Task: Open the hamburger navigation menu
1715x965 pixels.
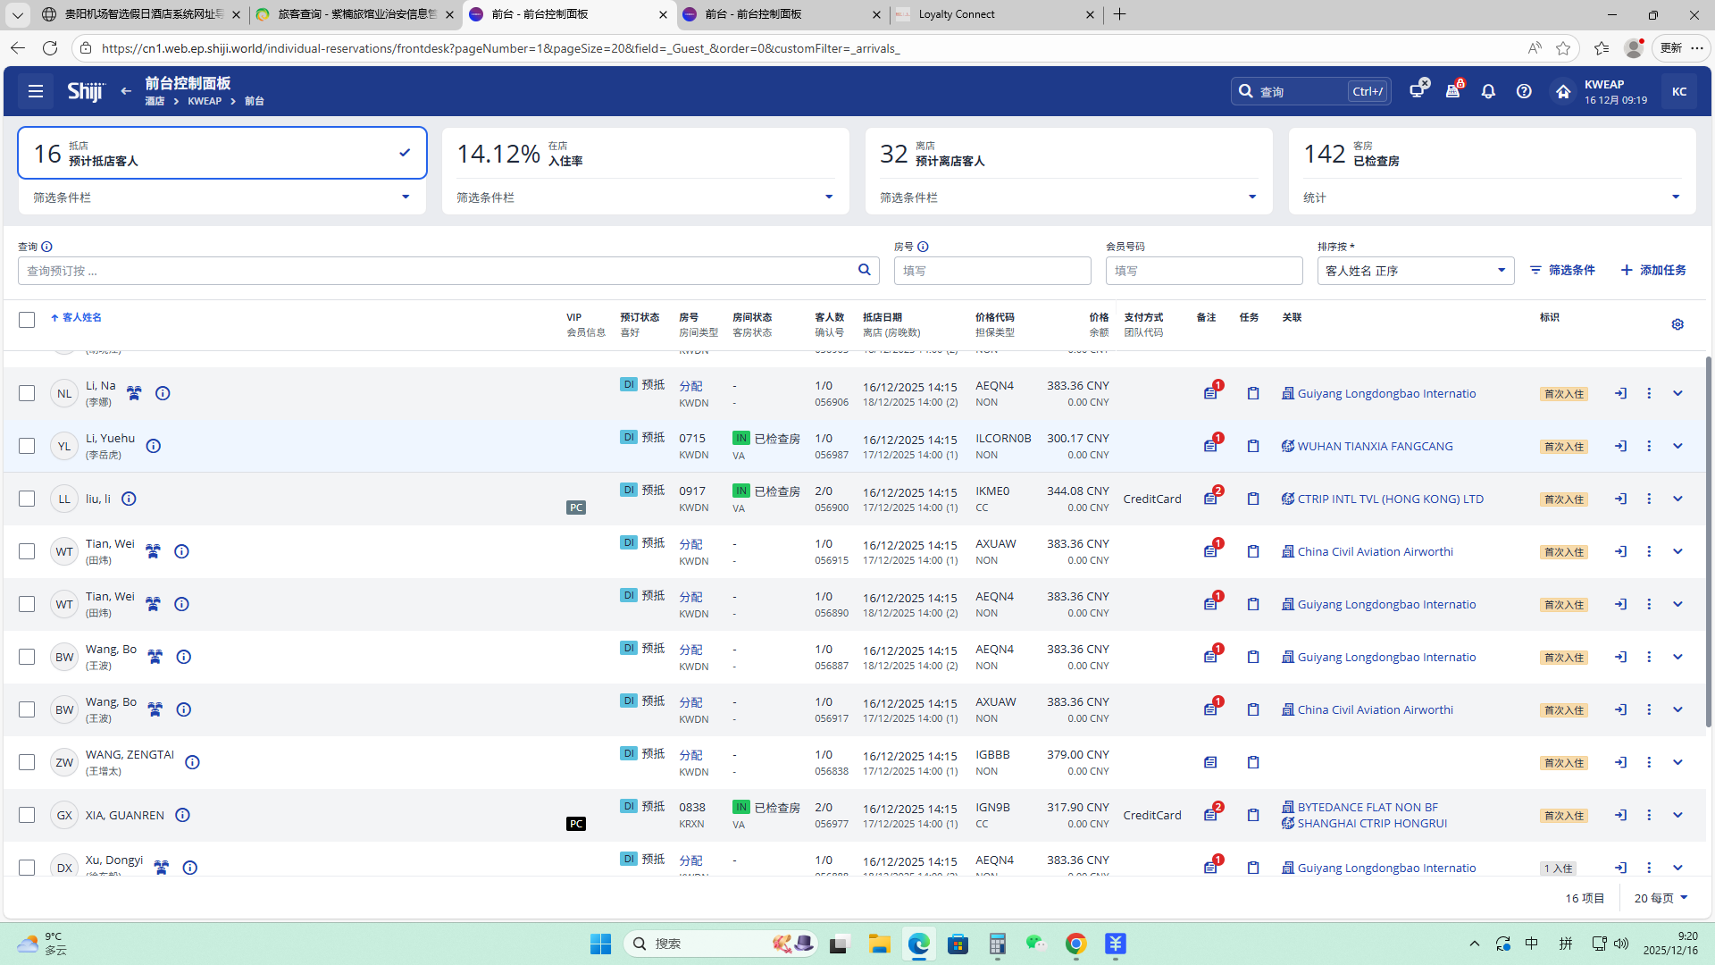Action: [35, 91]
